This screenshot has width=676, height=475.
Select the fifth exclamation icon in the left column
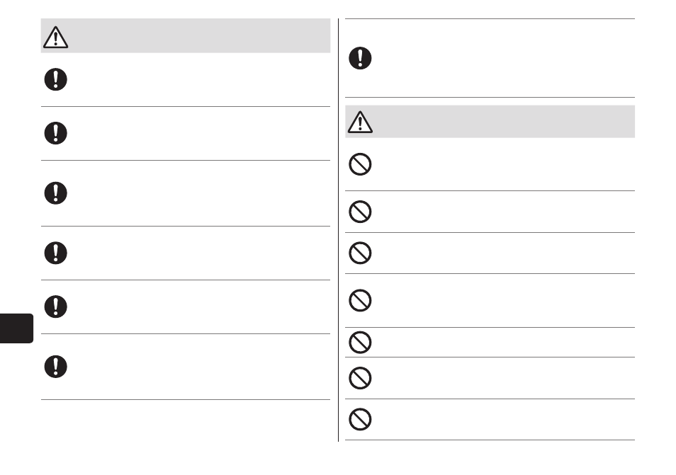point(55,307)
